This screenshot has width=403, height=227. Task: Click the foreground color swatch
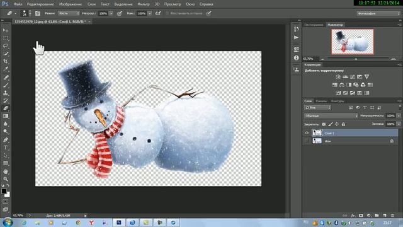pyautogui.click(x=4, y=192)
